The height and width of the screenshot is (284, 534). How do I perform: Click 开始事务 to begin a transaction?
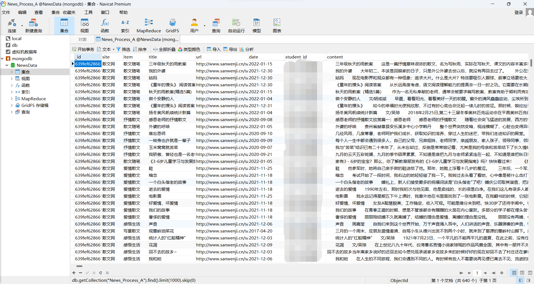point(83,49)
